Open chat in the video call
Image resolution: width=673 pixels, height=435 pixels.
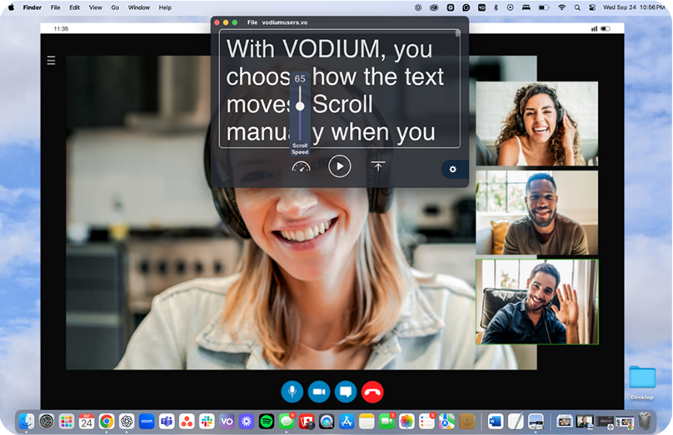click(346, 392)
